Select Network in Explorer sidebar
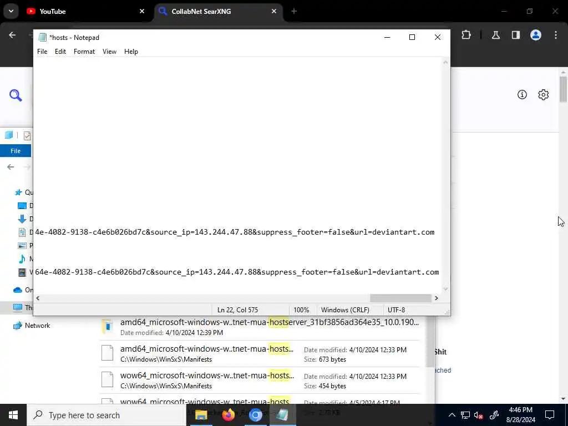568x426 pixels. [x=32, y=325]
